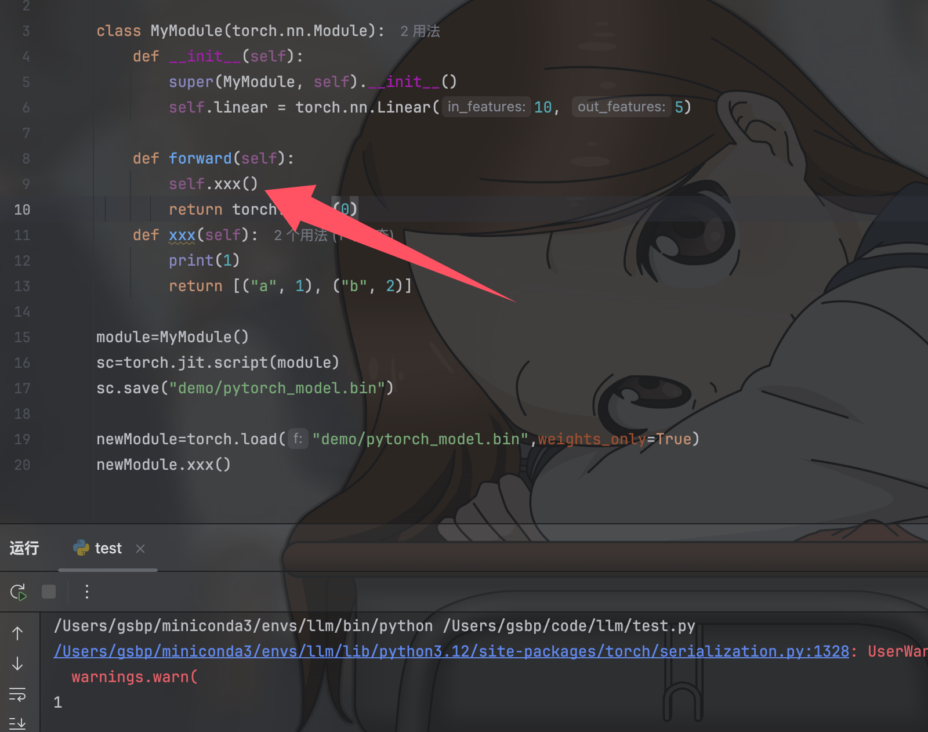Close the test run tab
Screen dimensions: 928x732
coord(140,549)
